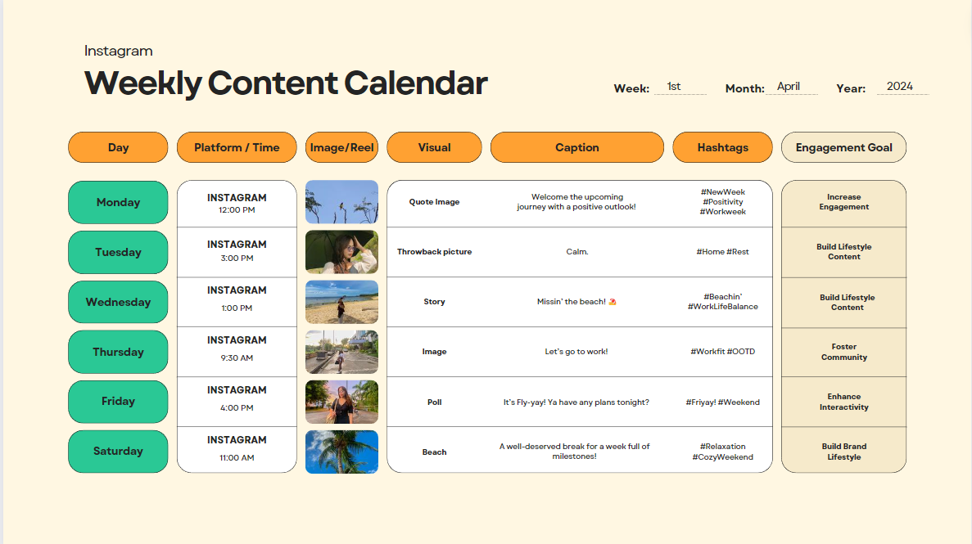Click the Engagement Goal header pill

tap(843, 147)
